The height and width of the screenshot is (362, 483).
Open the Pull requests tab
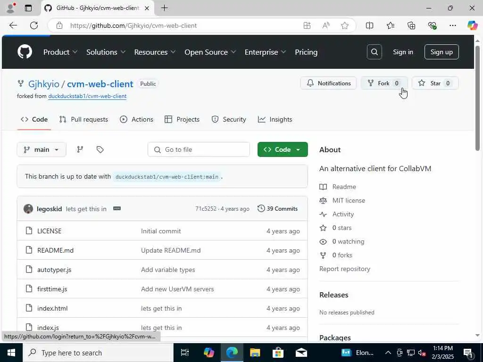(x=84, y=119)
